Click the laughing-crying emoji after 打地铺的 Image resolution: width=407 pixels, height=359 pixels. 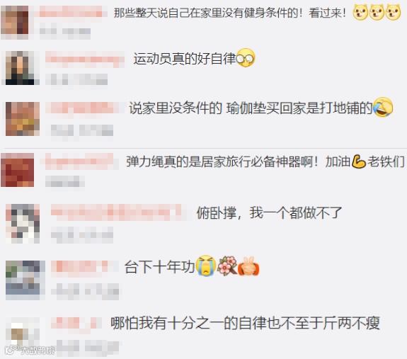click(383, 107)
